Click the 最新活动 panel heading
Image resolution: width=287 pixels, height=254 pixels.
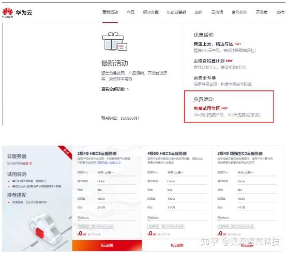coord(115,63)
